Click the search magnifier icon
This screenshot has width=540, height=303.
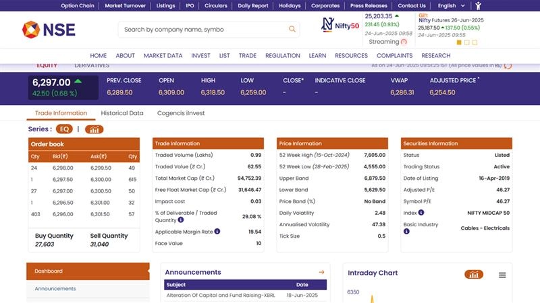292,29
